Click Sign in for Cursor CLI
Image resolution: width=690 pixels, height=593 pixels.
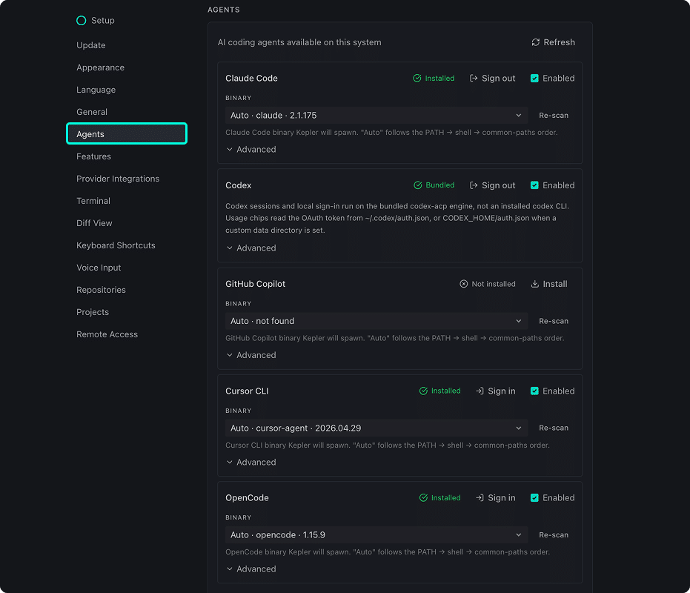[496, 391]
